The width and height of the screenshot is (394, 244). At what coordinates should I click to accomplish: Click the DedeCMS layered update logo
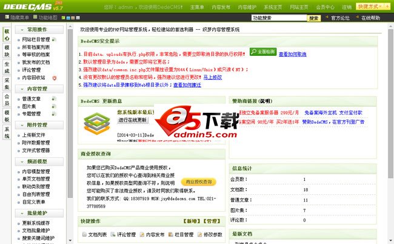(97, 123)
